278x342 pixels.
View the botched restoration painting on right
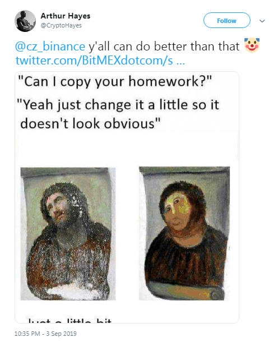point(184,233)
